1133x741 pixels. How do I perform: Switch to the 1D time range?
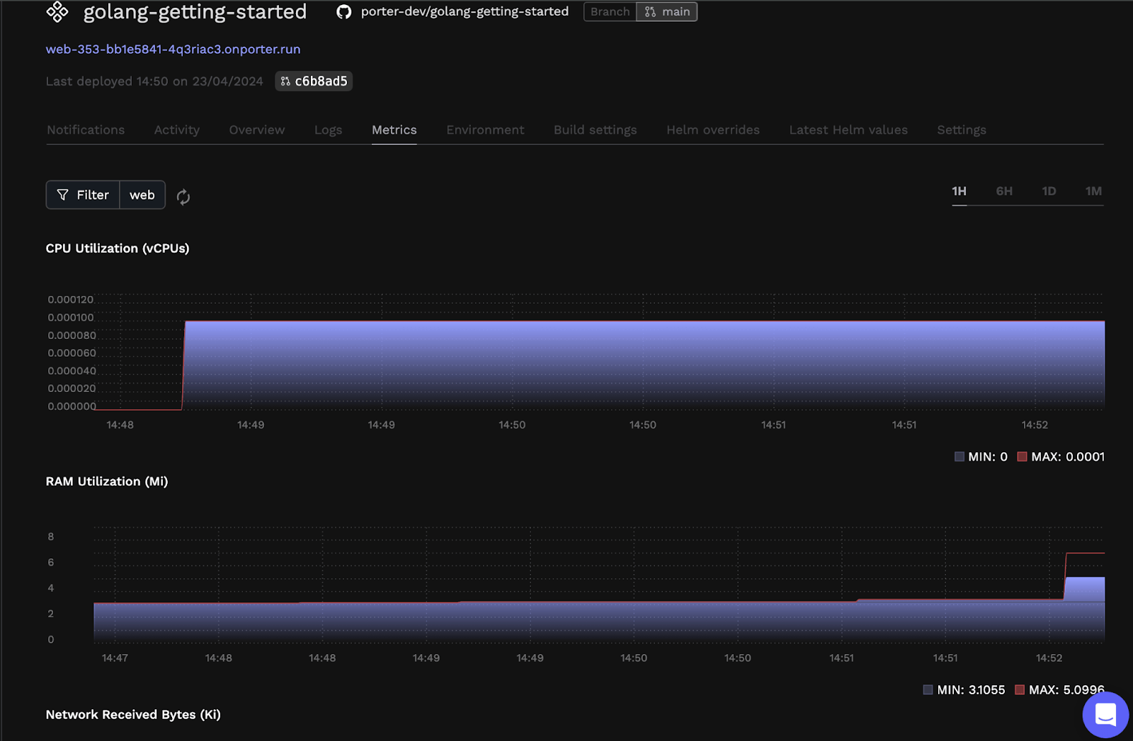pos(1049,191)
